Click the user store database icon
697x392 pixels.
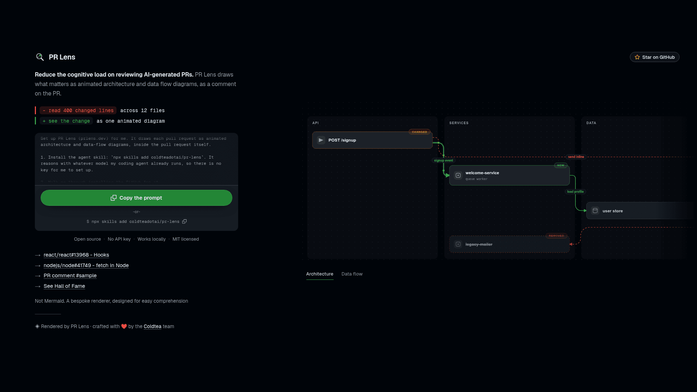[595, 211]
